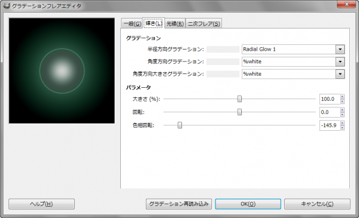
Task: Decrease 色相回転 with the down spinner arrow
Action: point(342,128)
